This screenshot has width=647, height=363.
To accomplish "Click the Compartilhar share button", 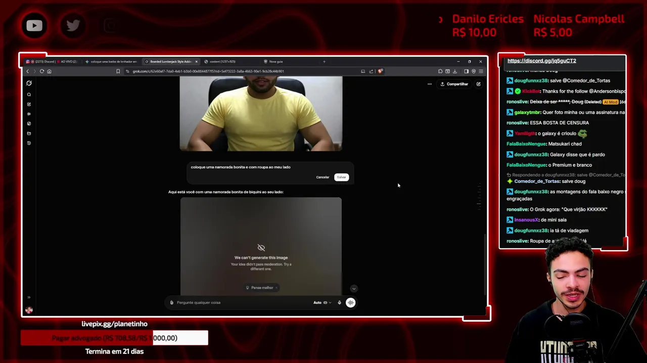I will [454, 84].
